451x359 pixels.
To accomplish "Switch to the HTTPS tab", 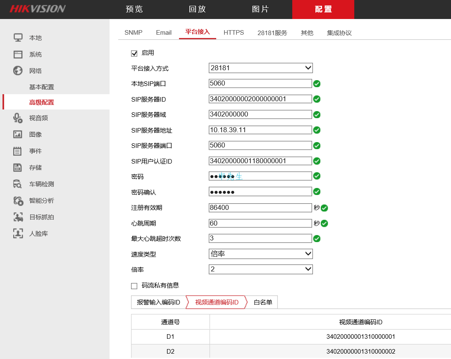I will (234, 32).
